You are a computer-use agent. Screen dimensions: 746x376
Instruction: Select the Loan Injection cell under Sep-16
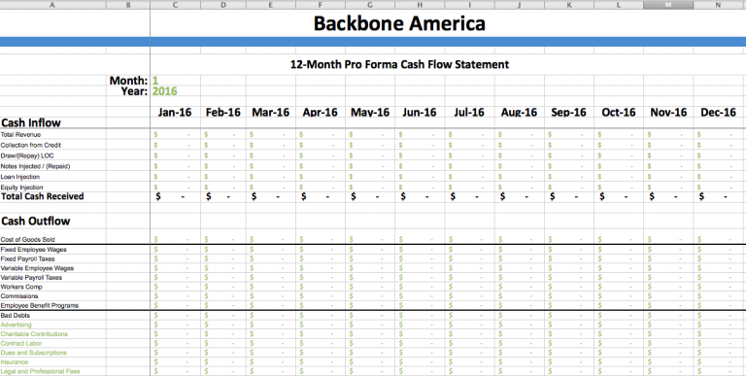tap(569, 177)
